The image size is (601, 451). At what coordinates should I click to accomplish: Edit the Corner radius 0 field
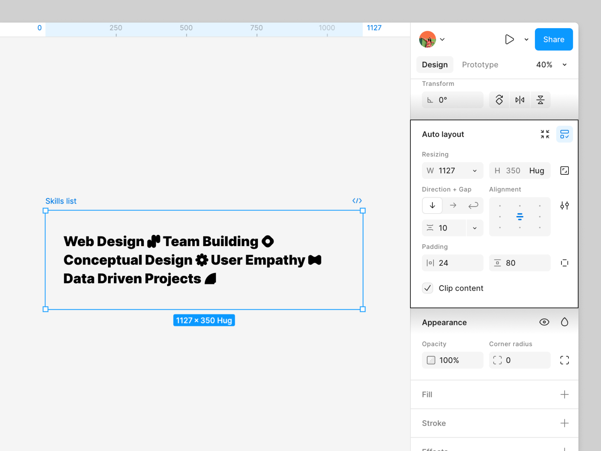pos(520,360)
